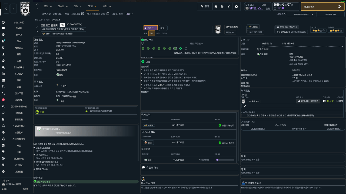Open the 페널티킥 external link
346x194 pixels.
(77, 14)
